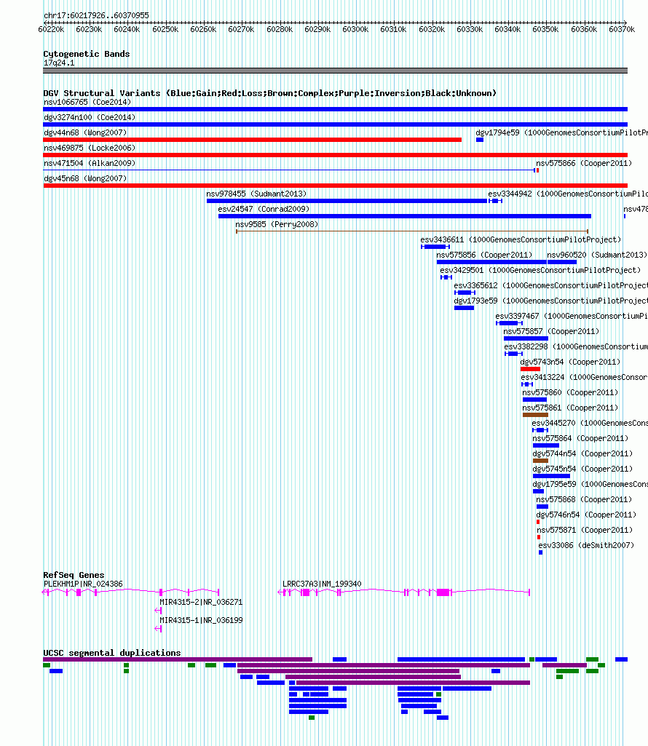The width and height of the screenshot is (648, 746).
Task: Click the red loss bar under dgv44n68
Action: click(253, 140)
